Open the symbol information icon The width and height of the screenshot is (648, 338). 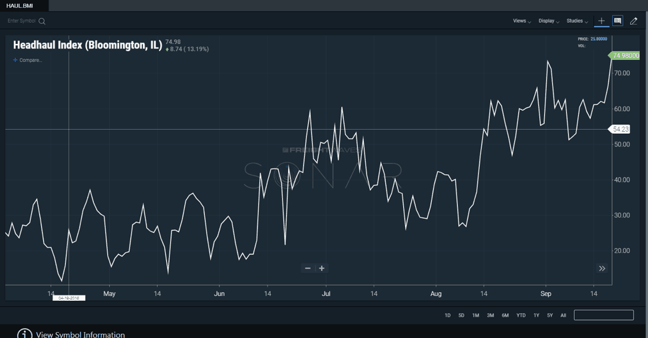[25, 334]
